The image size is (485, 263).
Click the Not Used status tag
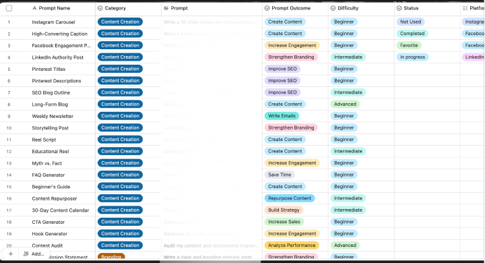coord(410,22)
